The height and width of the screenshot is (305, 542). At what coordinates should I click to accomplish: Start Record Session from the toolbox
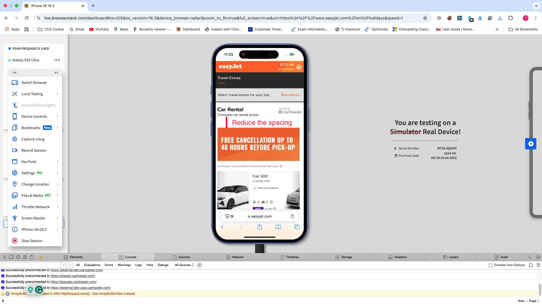tap(34, 150)
